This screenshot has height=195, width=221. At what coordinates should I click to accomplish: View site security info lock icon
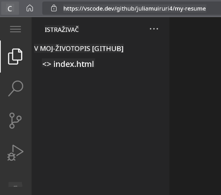[54, 8]
